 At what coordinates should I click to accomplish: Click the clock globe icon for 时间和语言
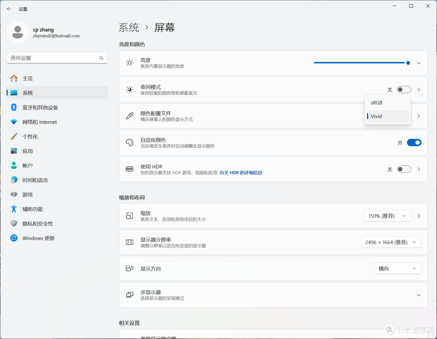click(x=14, y=180)
